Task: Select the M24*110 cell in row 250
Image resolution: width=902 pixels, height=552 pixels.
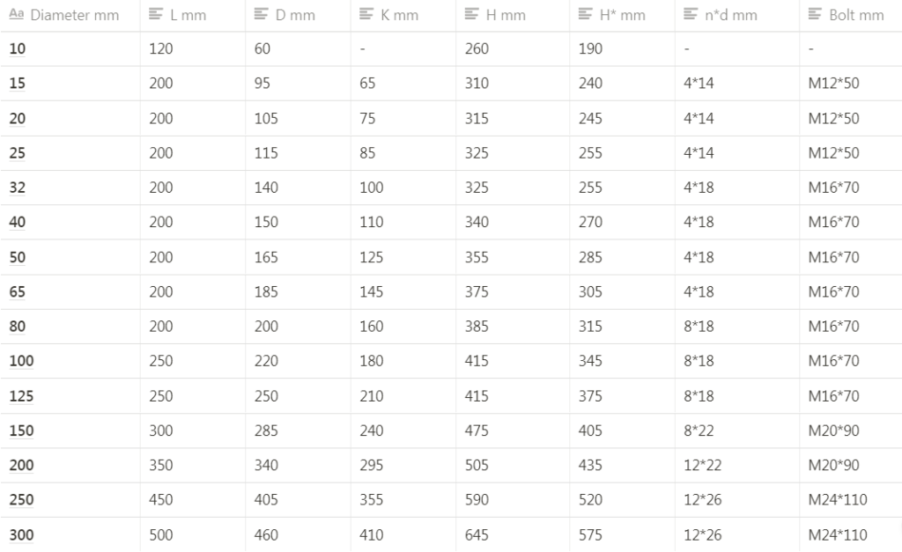Action: point(838,500)
